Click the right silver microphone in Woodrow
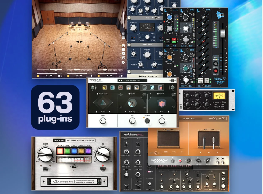 point(213,143)
